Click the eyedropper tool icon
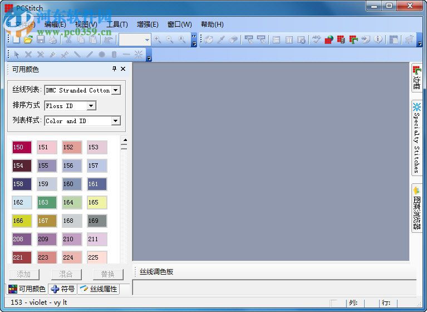 click(221, 40)
